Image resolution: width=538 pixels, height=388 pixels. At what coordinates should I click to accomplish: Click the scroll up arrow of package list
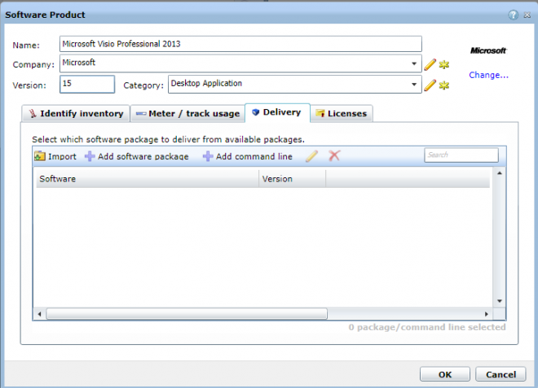coord(500,173)
